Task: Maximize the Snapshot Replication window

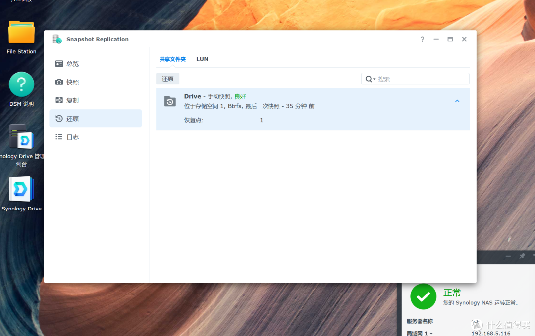Action: pos(450,39)
